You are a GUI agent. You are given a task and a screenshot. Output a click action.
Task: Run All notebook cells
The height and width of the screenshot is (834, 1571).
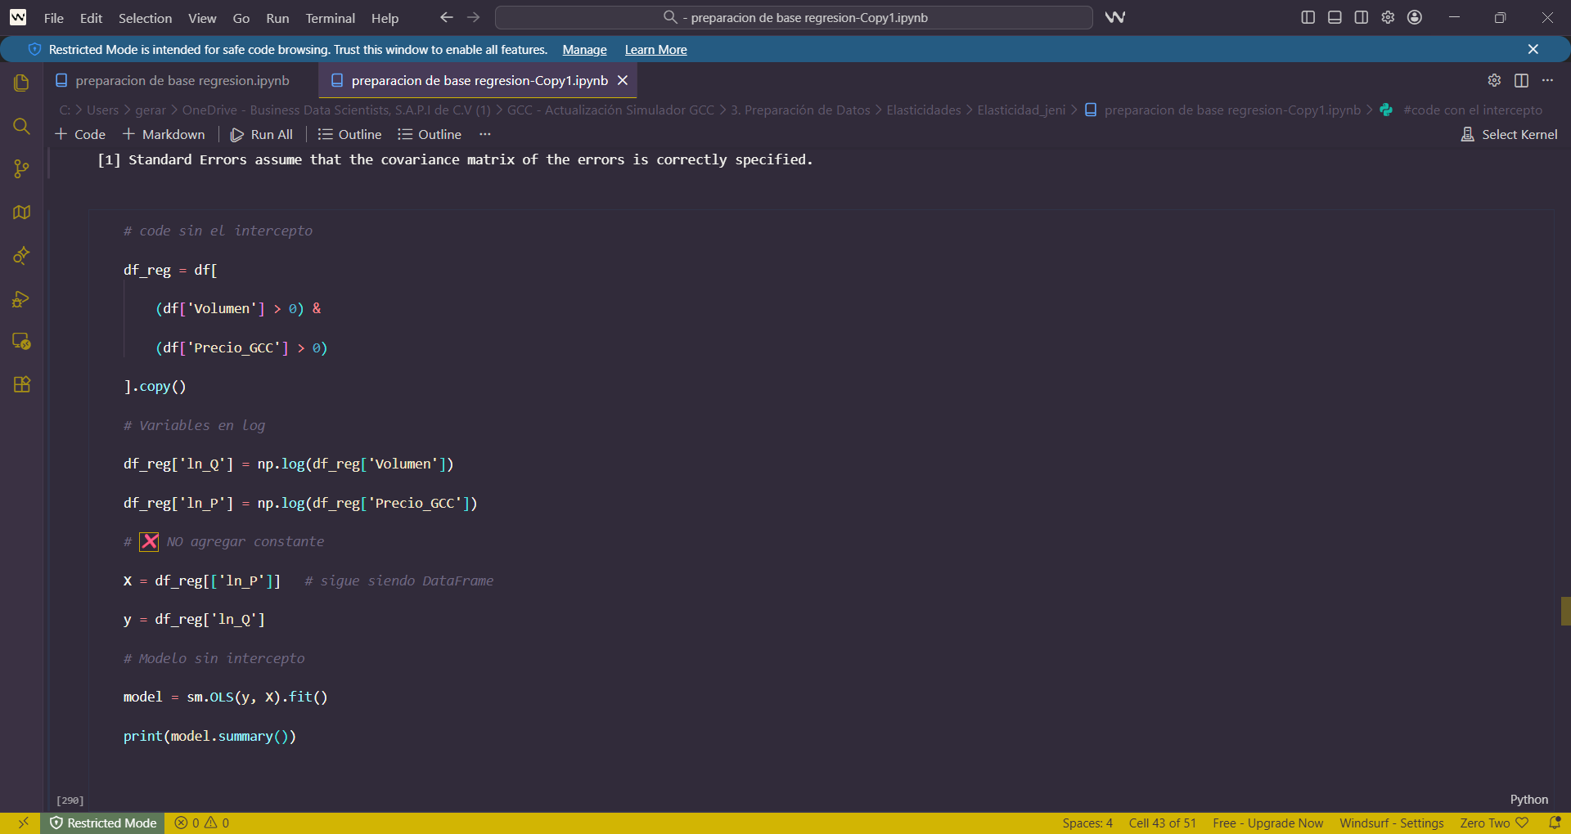click(262, 134)
